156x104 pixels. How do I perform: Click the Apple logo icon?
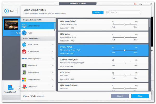click(x=24, y=44)
